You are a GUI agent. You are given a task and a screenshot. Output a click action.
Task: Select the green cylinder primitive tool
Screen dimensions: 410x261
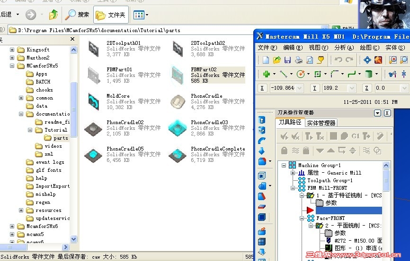tap(368, 74)
